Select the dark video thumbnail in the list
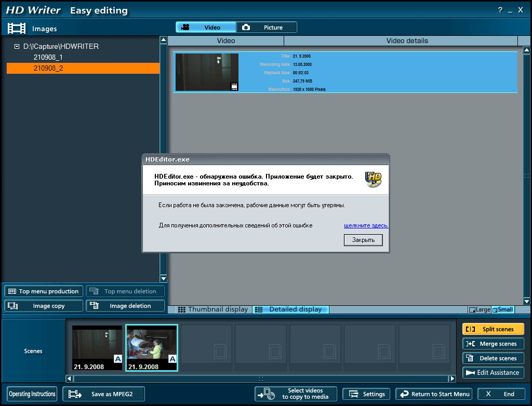The height and width of the screenshot is (406, 532). (x=207, y=72)
